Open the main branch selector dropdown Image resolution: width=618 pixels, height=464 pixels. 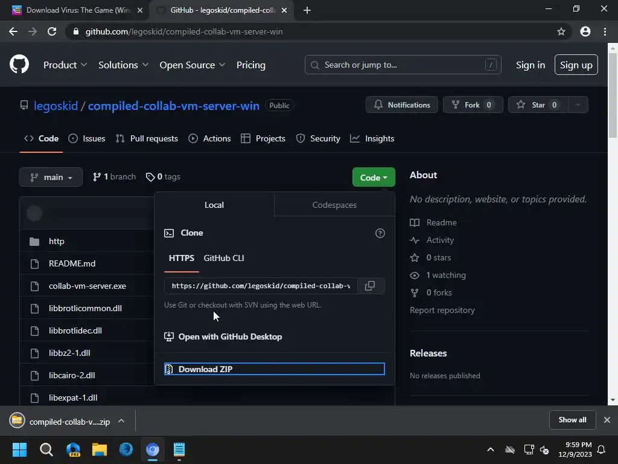click(x=51, y=177)
